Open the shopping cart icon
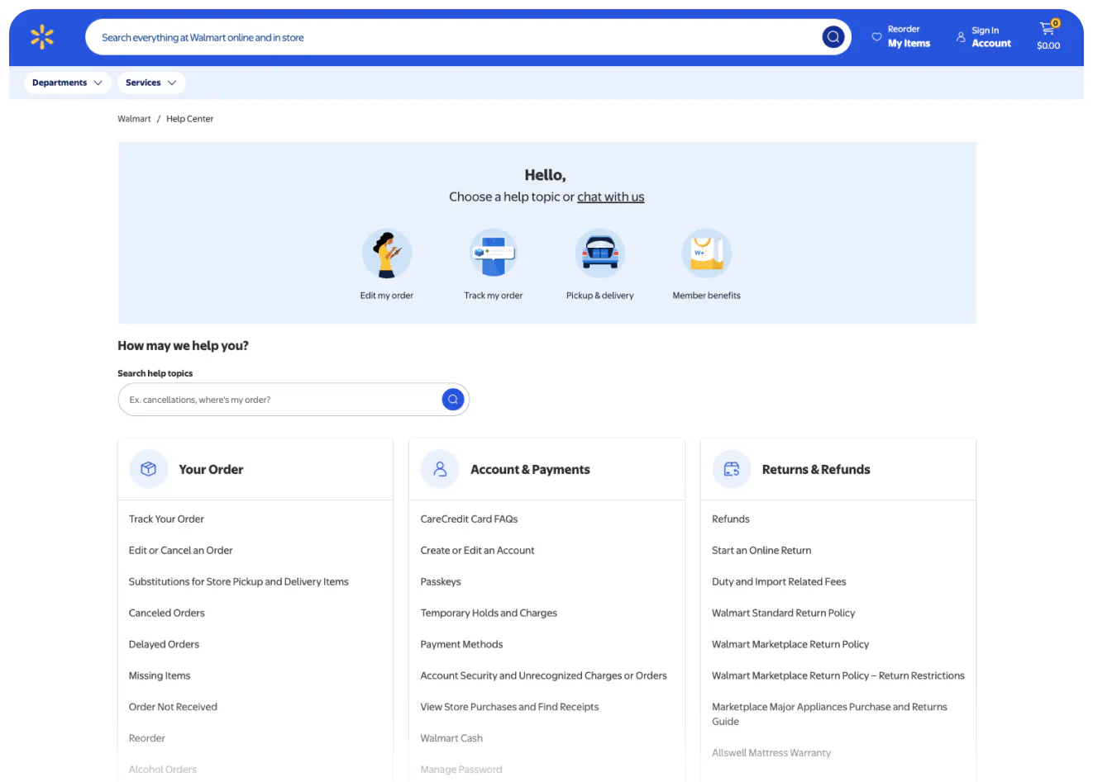The width and height of the screenshot is (1093, 782). click(x=1048, y=30)
